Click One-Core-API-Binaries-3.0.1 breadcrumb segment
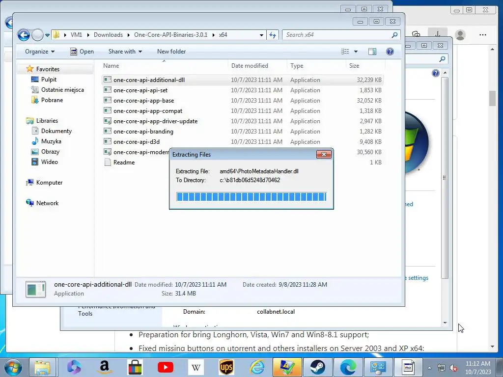The width and height of the screenshot is (503, 377). [x=170, y=35]
